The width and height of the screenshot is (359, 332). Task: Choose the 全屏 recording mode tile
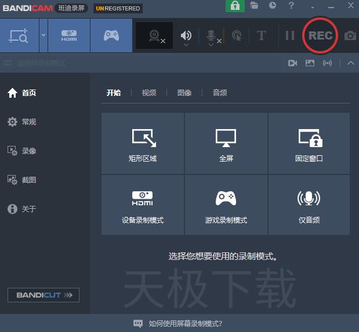tap(226, 143)
